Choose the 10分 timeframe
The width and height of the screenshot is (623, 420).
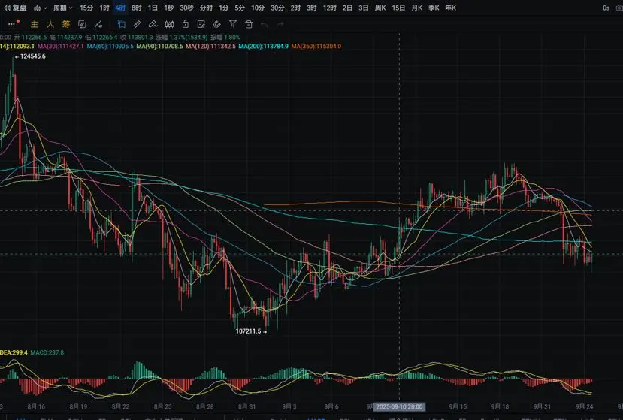(258, 8)
